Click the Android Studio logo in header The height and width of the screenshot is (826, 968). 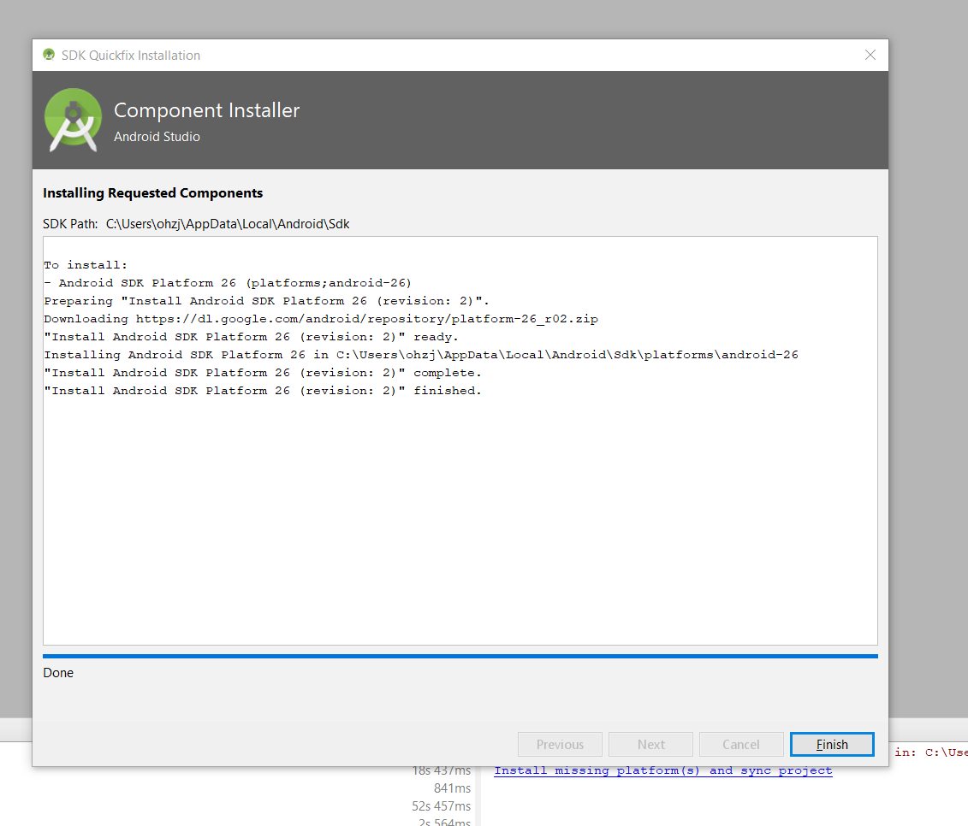[73, 120]
